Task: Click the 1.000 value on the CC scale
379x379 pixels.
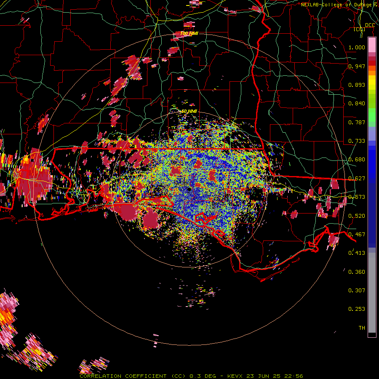Action: pos(357,47)
